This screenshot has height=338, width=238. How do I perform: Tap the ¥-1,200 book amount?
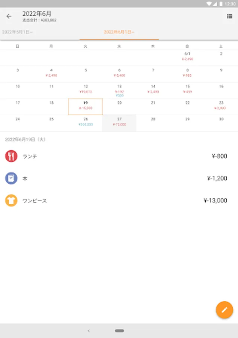pyautogui.click(x=217, y=178)
